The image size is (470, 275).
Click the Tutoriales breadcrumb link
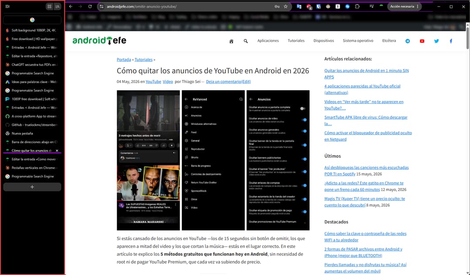click(x=144, y=60)
